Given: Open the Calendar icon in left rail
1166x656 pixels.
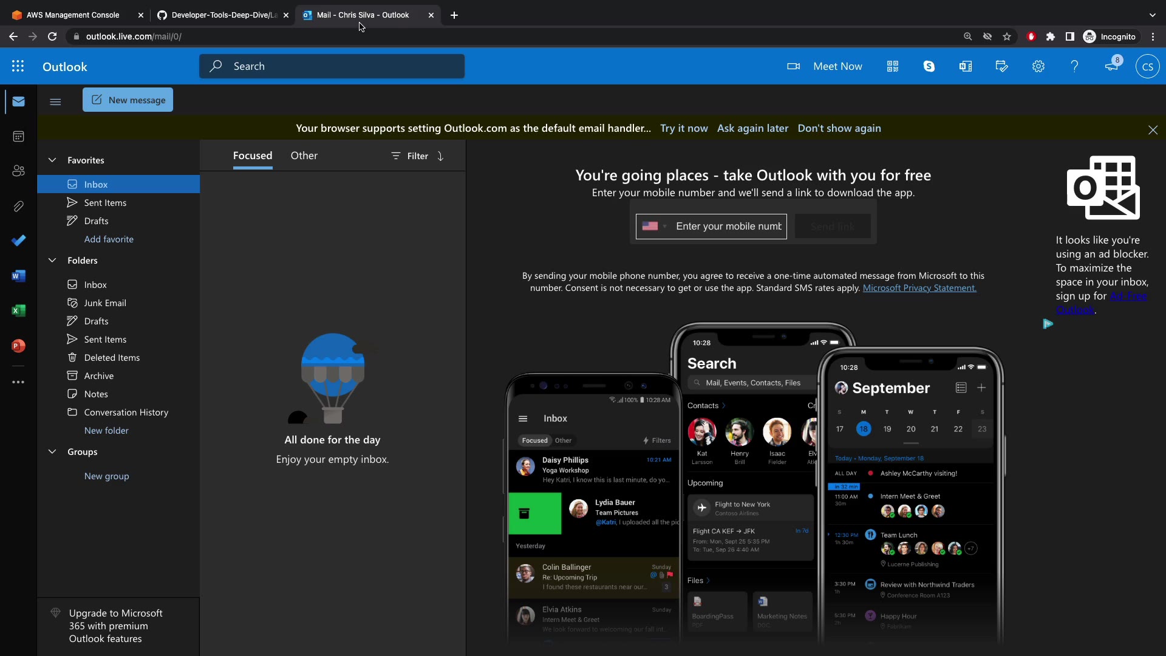Looking at the screenshot, I should click(x=18, y=137).
